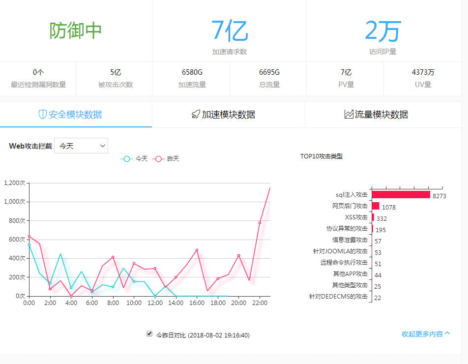Image resolution: width=468 pixels, height=364 pixels.
Task: Click the 昨天 legend marker icon
Action: point(159,159)
